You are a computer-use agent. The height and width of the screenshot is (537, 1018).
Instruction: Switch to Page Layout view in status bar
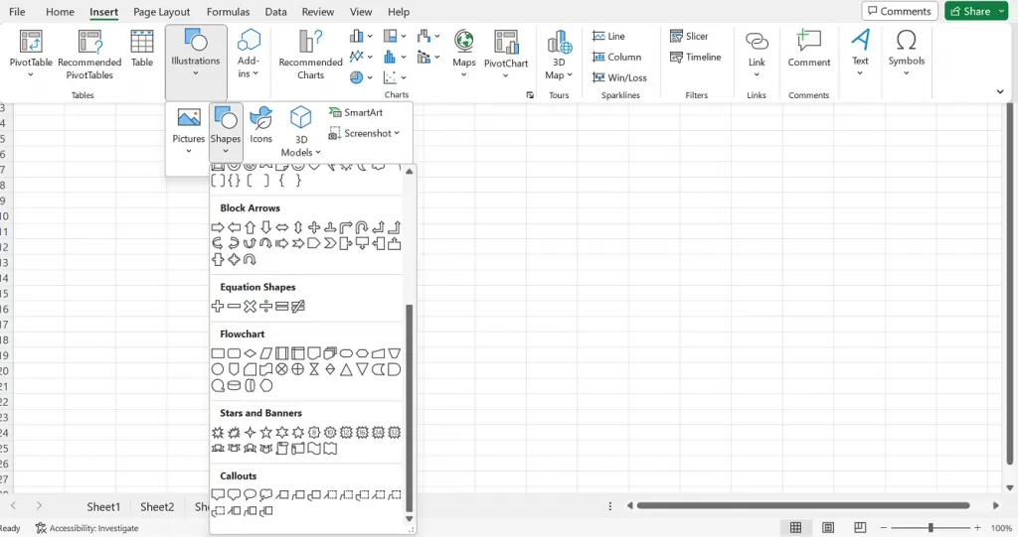tap(828, 527)
